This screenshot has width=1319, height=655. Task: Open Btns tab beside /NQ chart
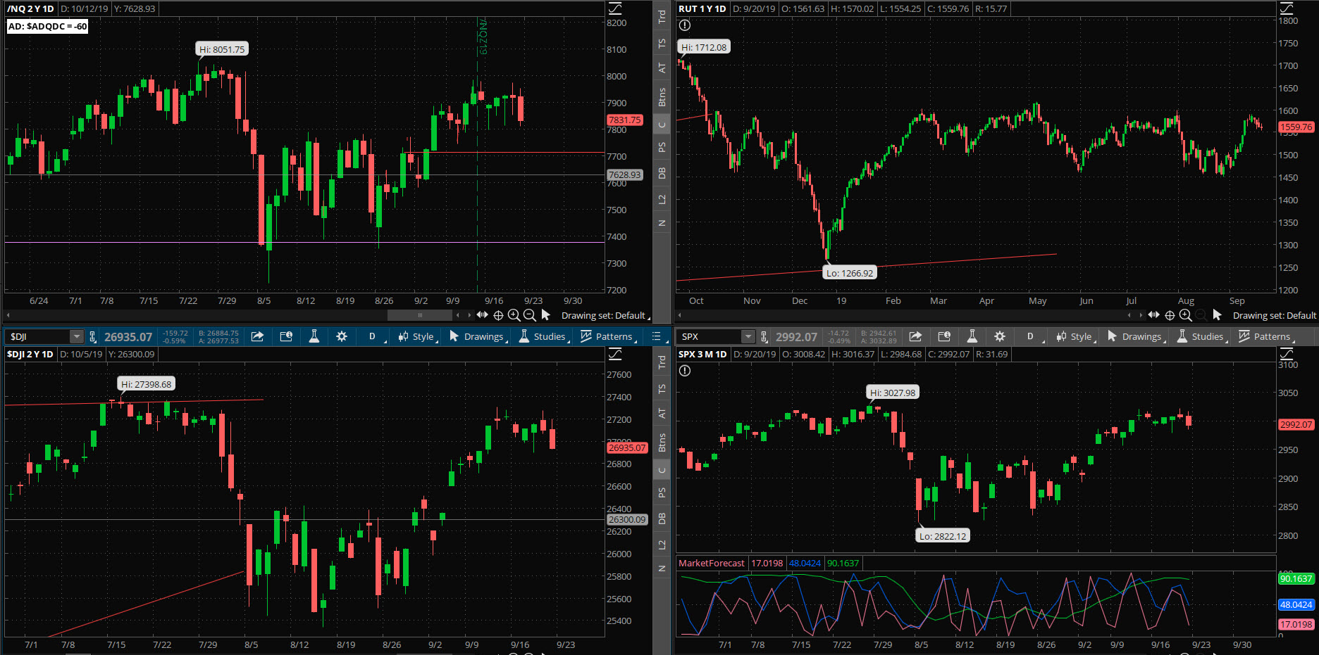click(662, 97)
